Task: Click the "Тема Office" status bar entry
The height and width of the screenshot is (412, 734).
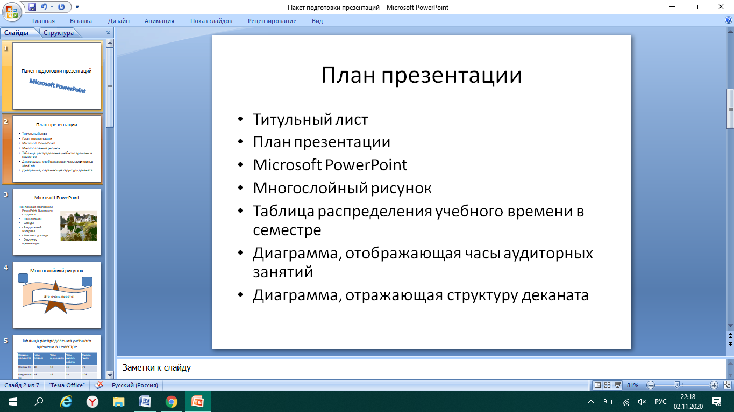Action: [x=66, y=385]
